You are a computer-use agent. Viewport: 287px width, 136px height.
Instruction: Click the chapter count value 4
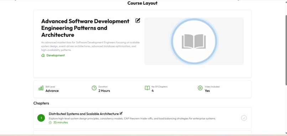click(152, 91)
